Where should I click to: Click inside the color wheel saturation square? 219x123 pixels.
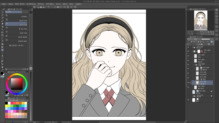[x=17, y=84]
